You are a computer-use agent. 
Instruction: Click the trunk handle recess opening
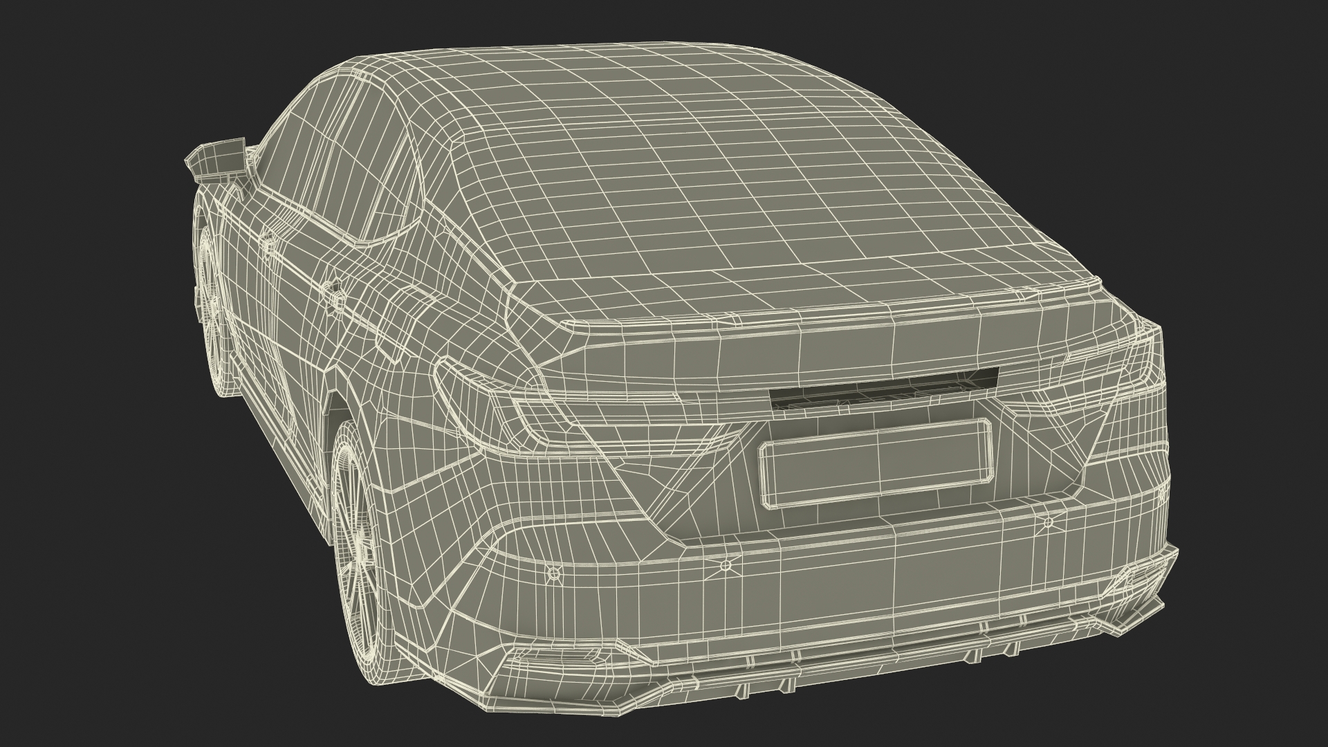(x=884, y=387)
